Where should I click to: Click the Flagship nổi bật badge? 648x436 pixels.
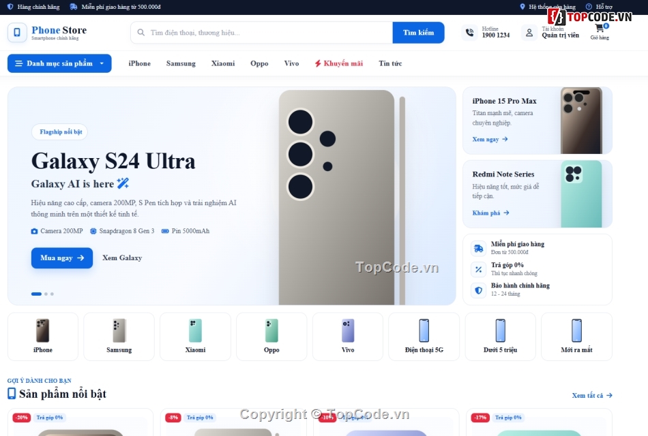59,131
